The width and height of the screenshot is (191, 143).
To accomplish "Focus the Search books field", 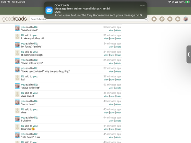I will pyautogui.click(x=89, y=19).
